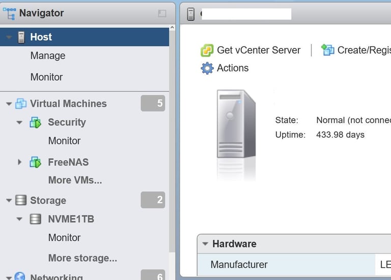
Task: Click the navigator scrollbar up arrow
Action: 172,27
